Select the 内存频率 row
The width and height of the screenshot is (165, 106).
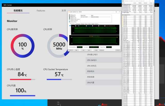tap(104, 77)
